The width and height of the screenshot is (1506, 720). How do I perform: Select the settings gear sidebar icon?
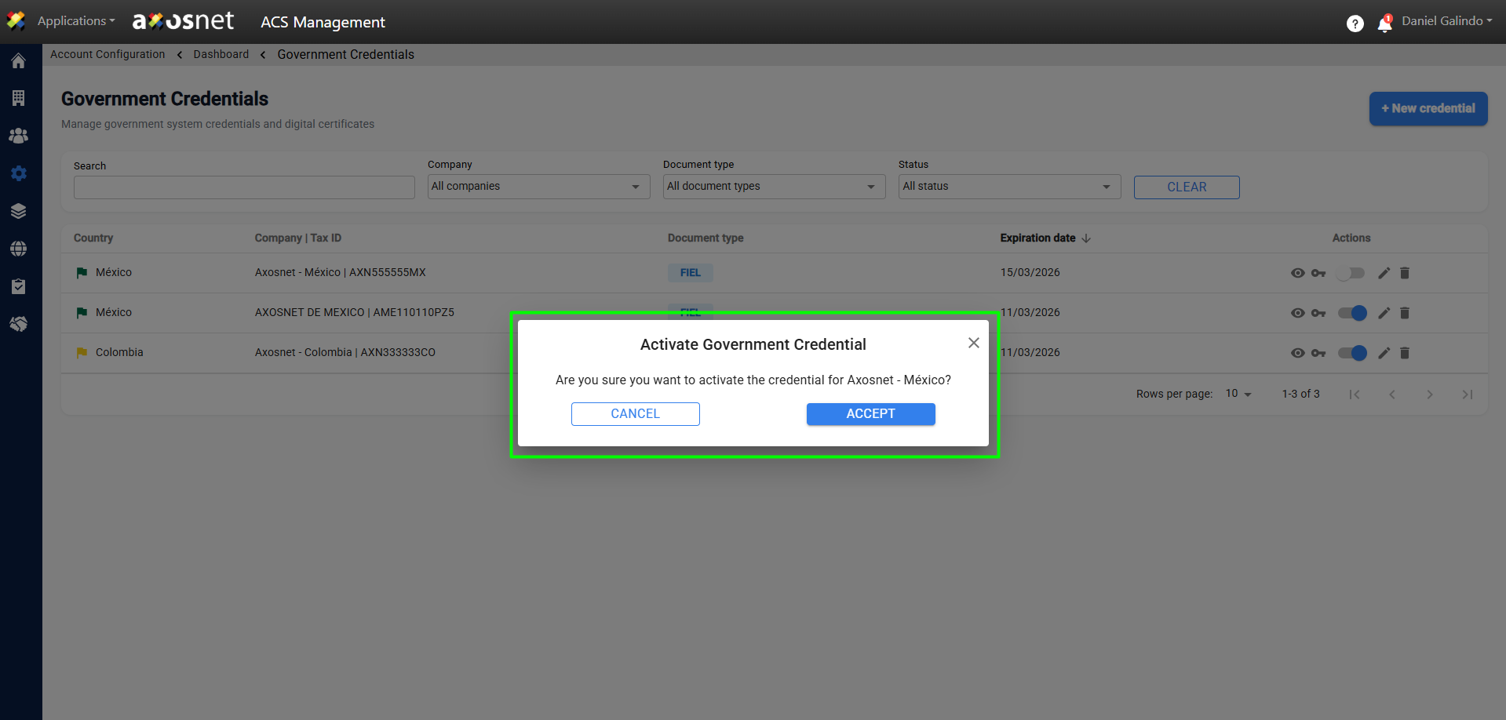19,173
